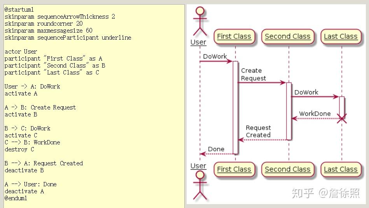Image resolution: width=369 pixels, height=208 pixels.
Task: Click the Request Created message label
Action: (258, 131)
